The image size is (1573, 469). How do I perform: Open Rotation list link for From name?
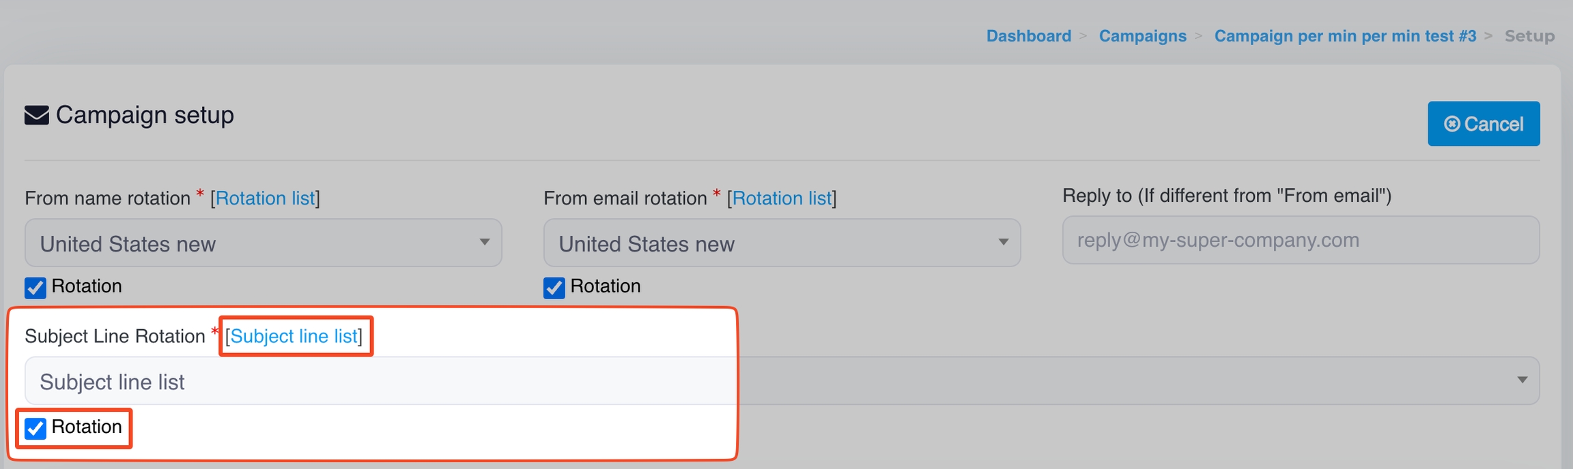pyautogui.click(x=265, y=198)
